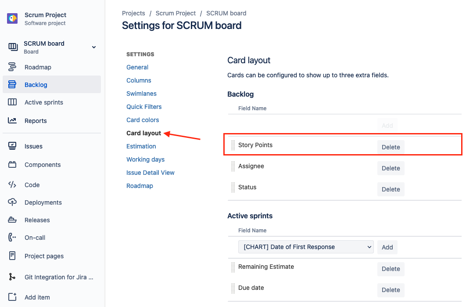Click the Components icon in sidebar
Image resolution: width=473 pixels, height=307 pixels.
pyautogui.click(x=12, y=165)
